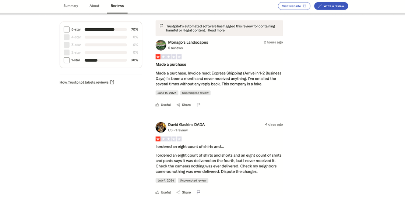Open the David Gaskins DADA reviewer name
405x207 pixels.
coord(186,125)
